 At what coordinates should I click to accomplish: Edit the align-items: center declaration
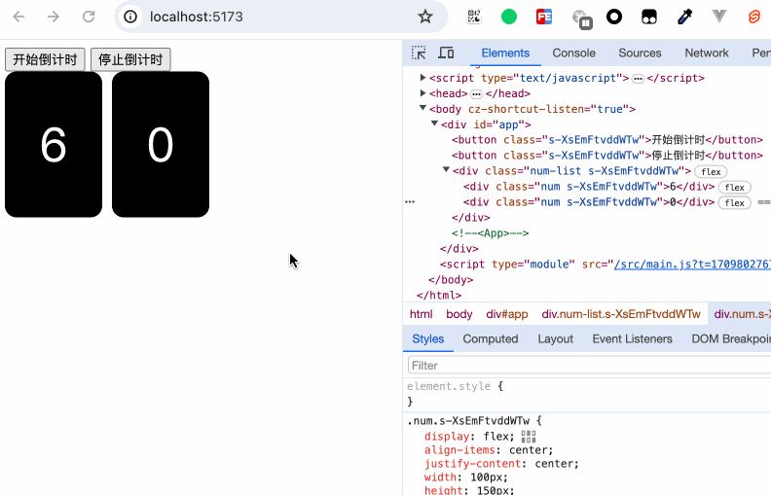coord(489,450)
